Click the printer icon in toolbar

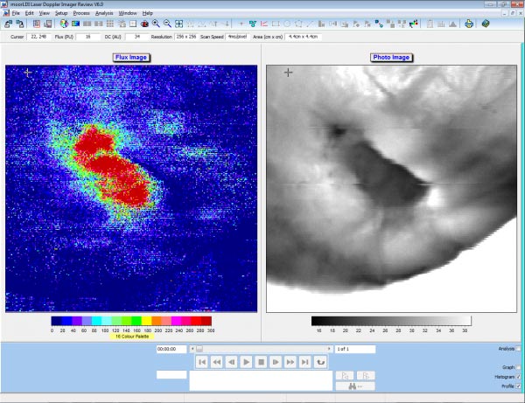(468, 24)
